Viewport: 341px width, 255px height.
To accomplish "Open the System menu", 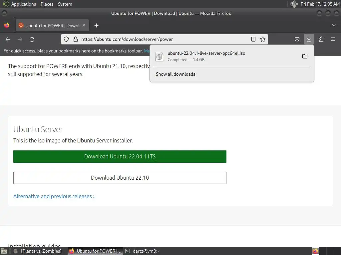I will (x=65, y=4).
